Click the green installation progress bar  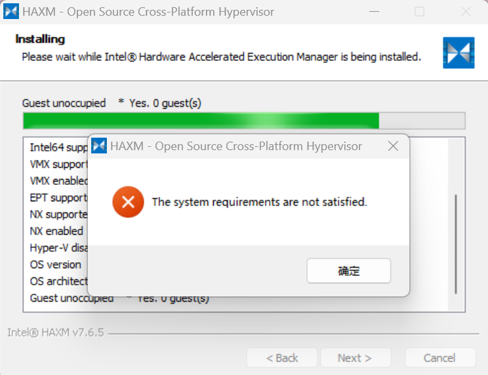(x=244, y=121)
